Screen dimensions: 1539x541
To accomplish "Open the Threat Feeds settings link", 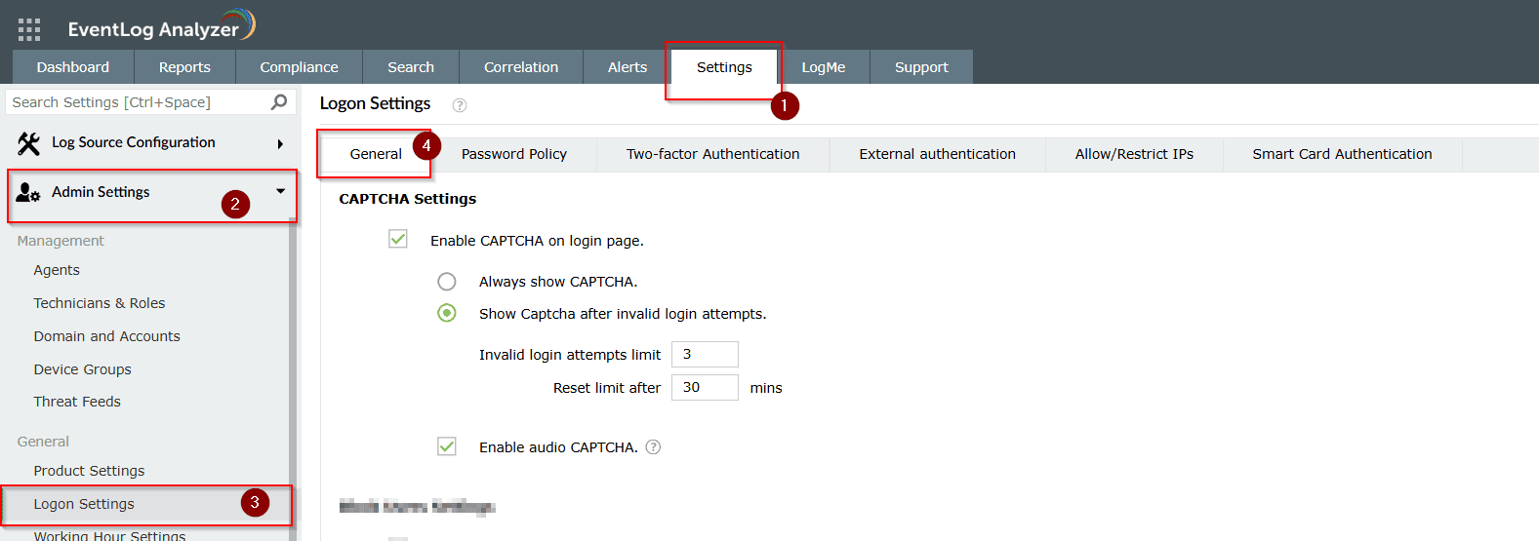I will [77, 402].
